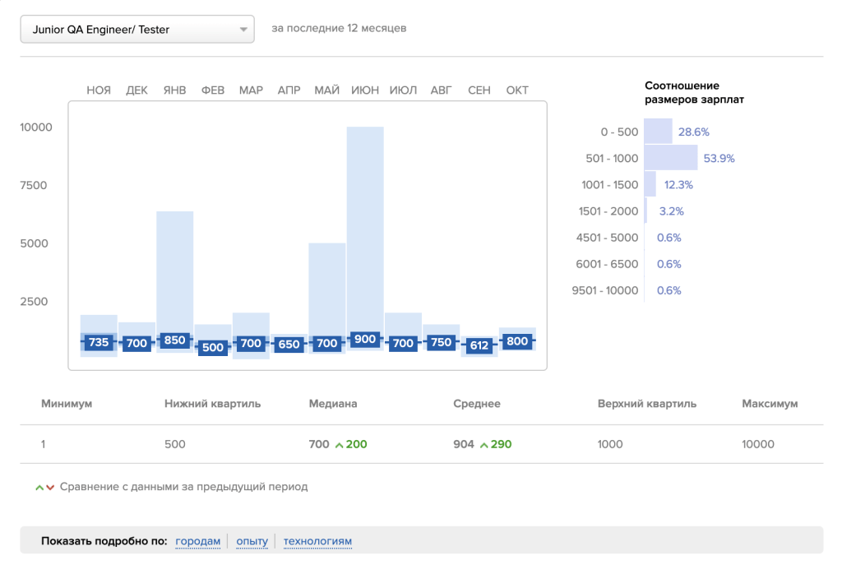Click the 500 median label for ФЕВ
Screen dimensions: 842x588
[213, 347]
